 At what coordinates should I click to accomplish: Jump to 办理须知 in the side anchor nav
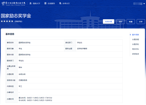point(136,44)
